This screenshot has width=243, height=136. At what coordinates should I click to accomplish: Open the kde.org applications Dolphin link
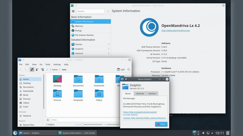[x=140, y=113]
